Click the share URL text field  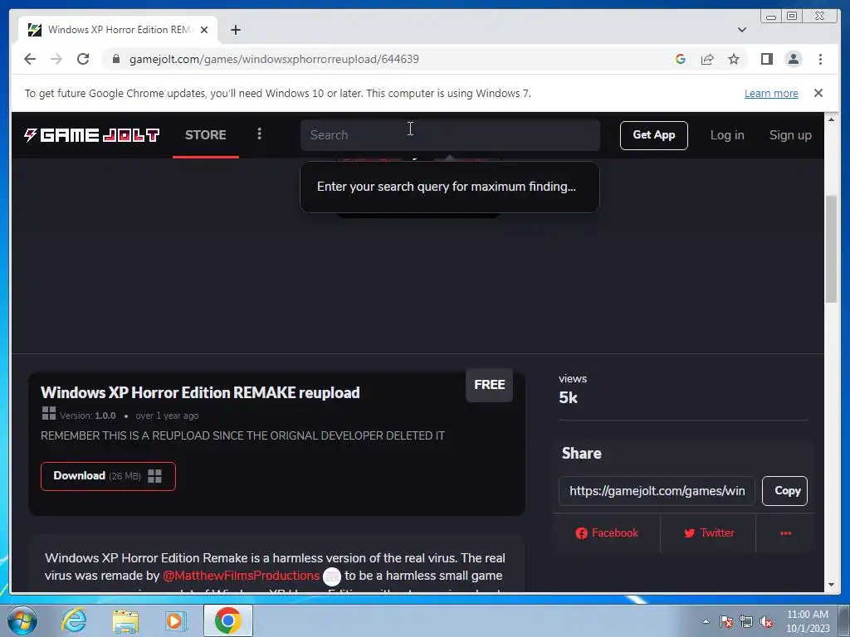657,491
